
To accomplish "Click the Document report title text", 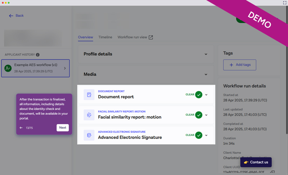I will pyautogui.click(x=116, y=97).
